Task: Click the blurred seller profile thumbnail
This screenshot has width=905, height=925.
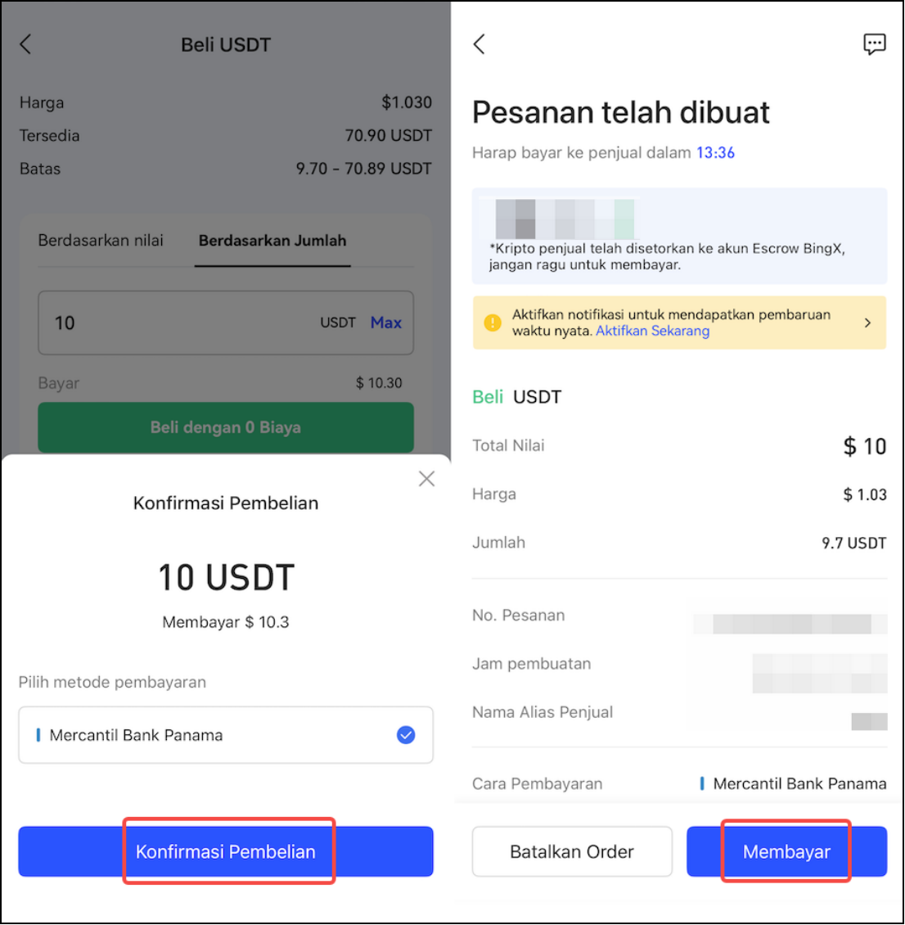Action: point(565,219)
